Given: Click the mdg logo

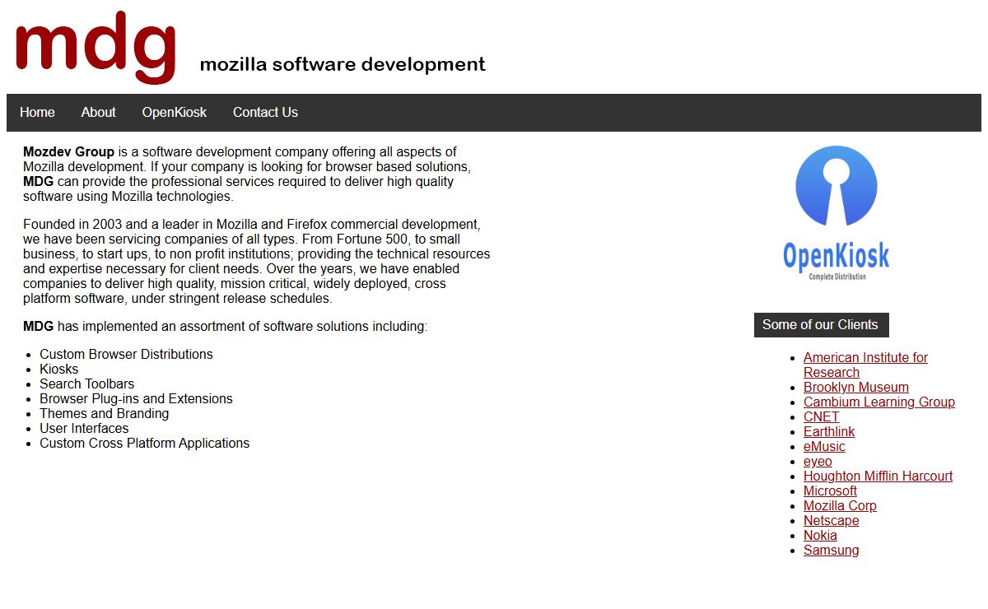Looking at the screenshot, I should [96, 46].
